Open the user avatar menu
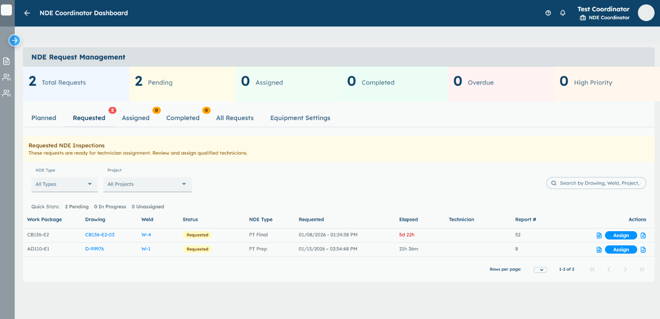660x319 pixels. pyautogui.click(x=646, y=13)
